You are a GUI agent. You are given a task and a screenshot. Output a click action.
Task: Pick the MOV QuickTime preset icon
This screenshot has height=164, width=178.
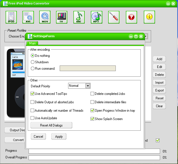coord(45,17)
